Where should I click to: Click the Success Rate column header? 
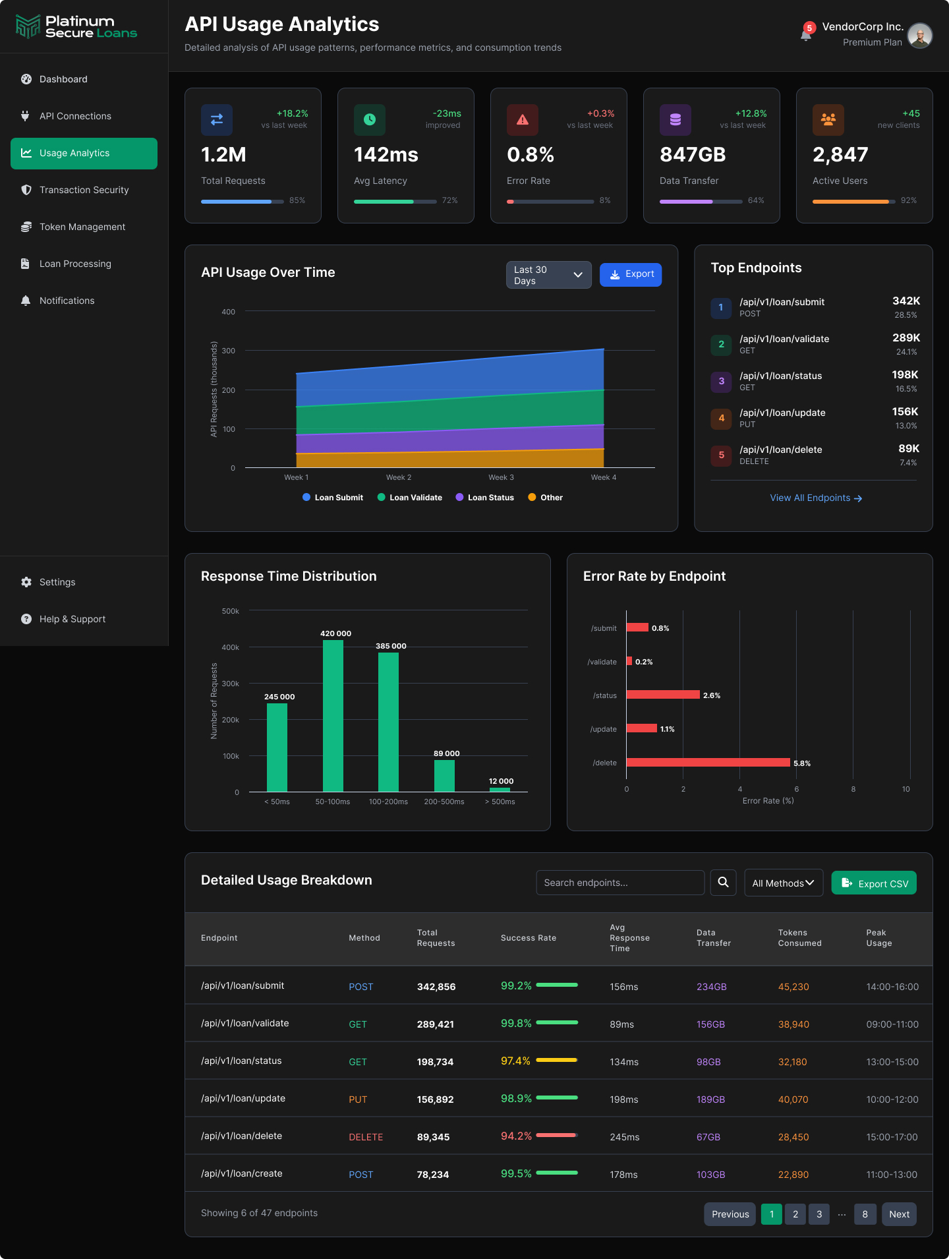[529, 938]
